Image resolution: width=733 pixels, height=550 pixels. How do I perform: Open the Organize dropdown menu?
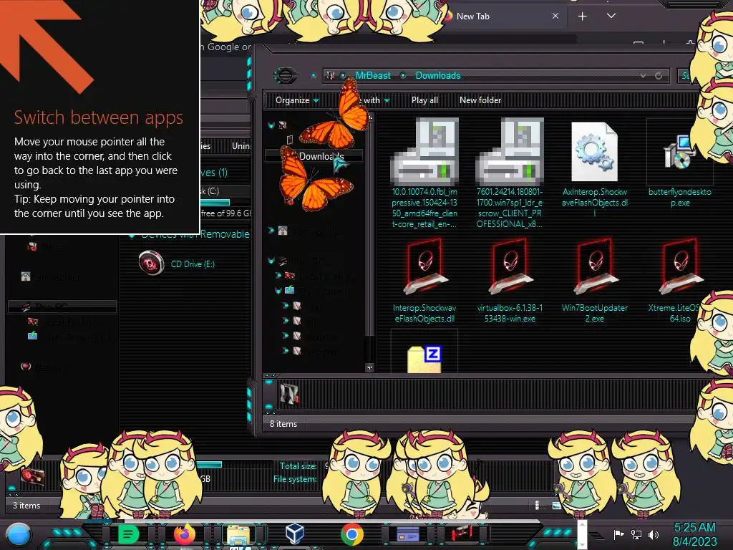pyautogui.click(x=297, y=100)
